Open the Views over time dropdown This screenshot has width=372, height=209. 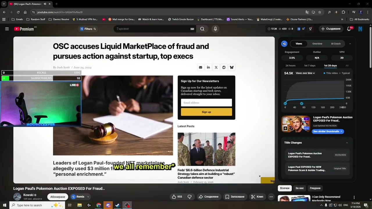pos(305,73)
